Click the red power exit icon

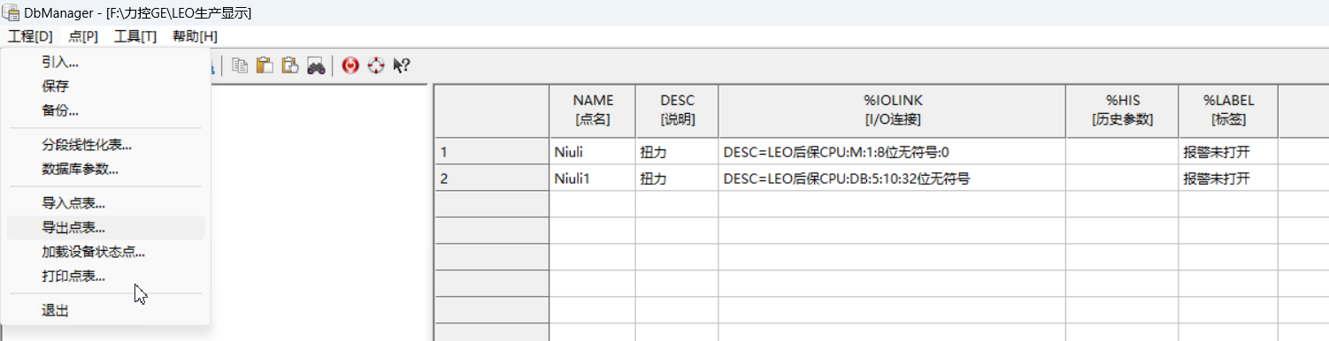coord(350,65)
